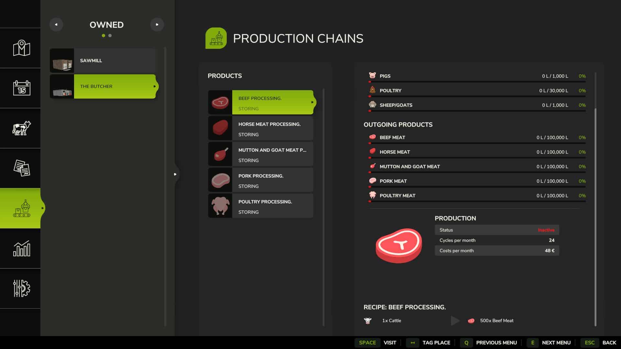Image resolution: width=621 pixels, height=349 pixels.
Task: Open the game settings gear icon
Action: [21, 288]
